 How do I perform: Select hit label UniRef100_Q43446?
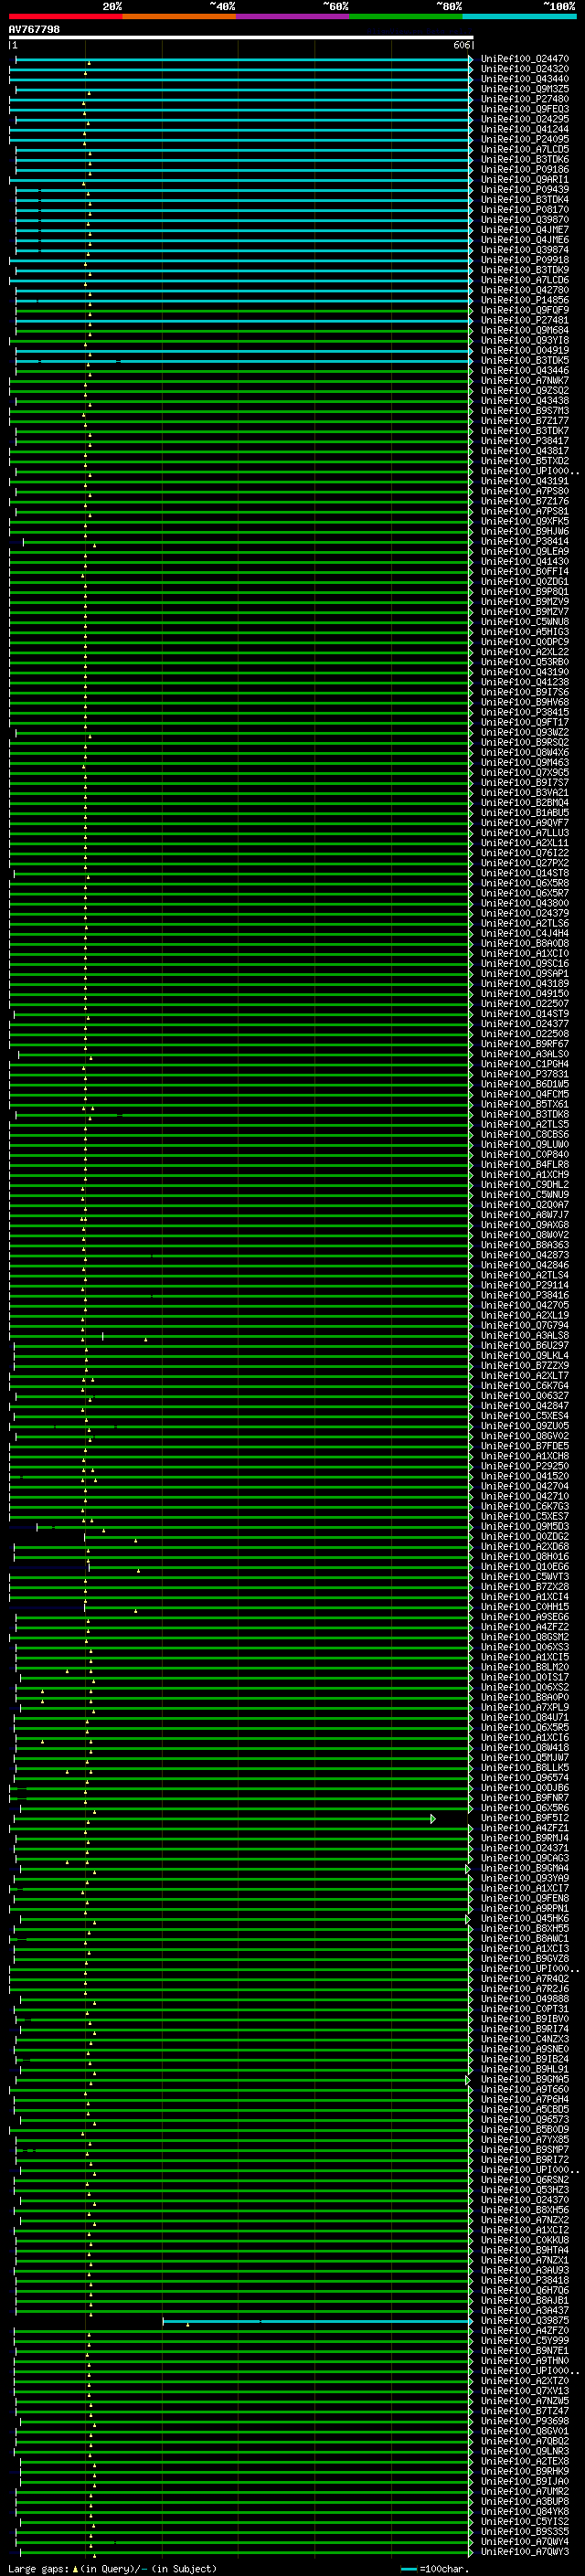[525, 371]
